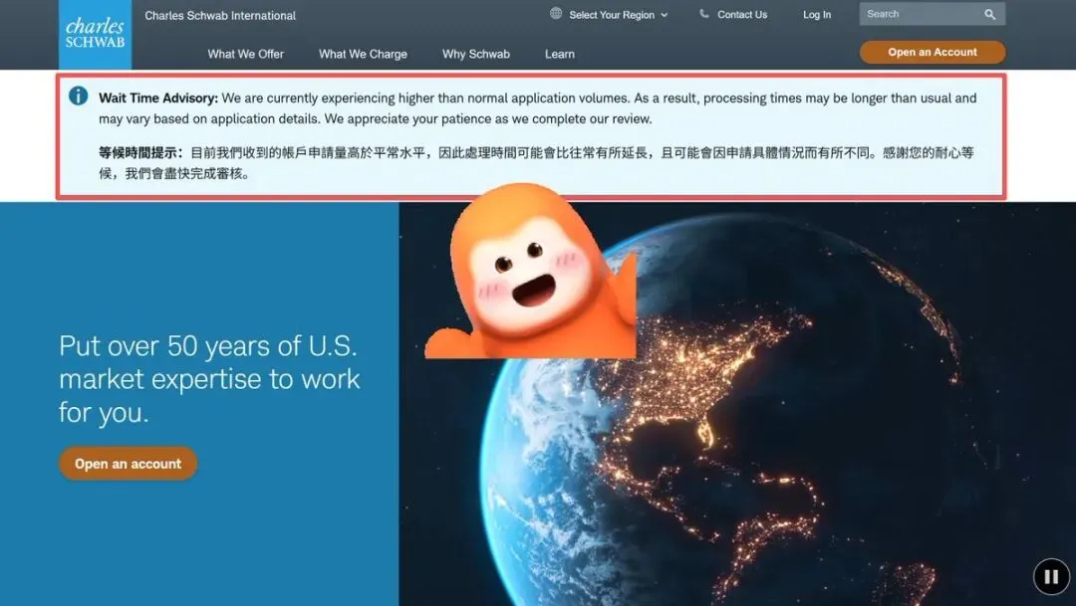This screenshot has height=606, width=1076.
Task: Open the Learn menu
Action: [560, 54]
